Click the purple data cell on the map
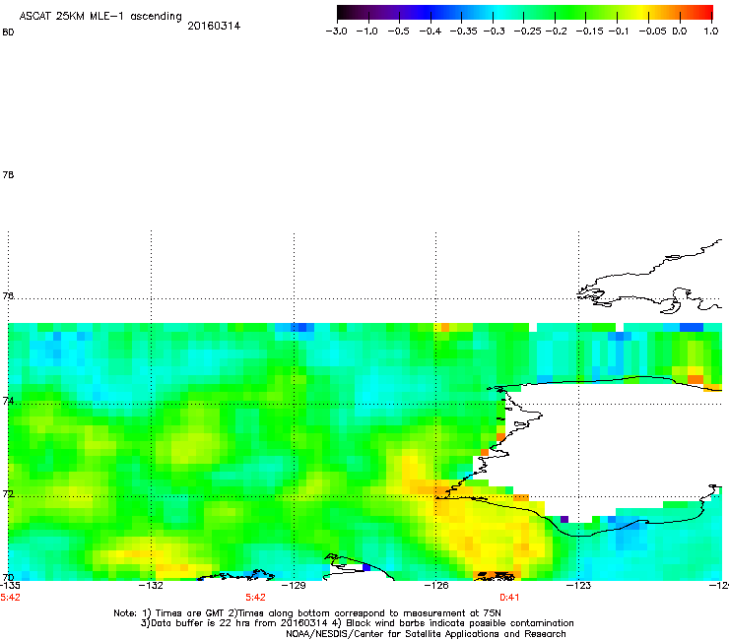The height and width of the screenshot is (640, 729). pyautogui.click(x=564, y=519)
